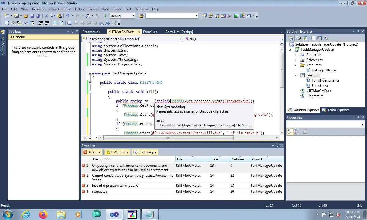Collapse the Resources folder node
This screenshot has height=220, width=367.
(295, 65)
